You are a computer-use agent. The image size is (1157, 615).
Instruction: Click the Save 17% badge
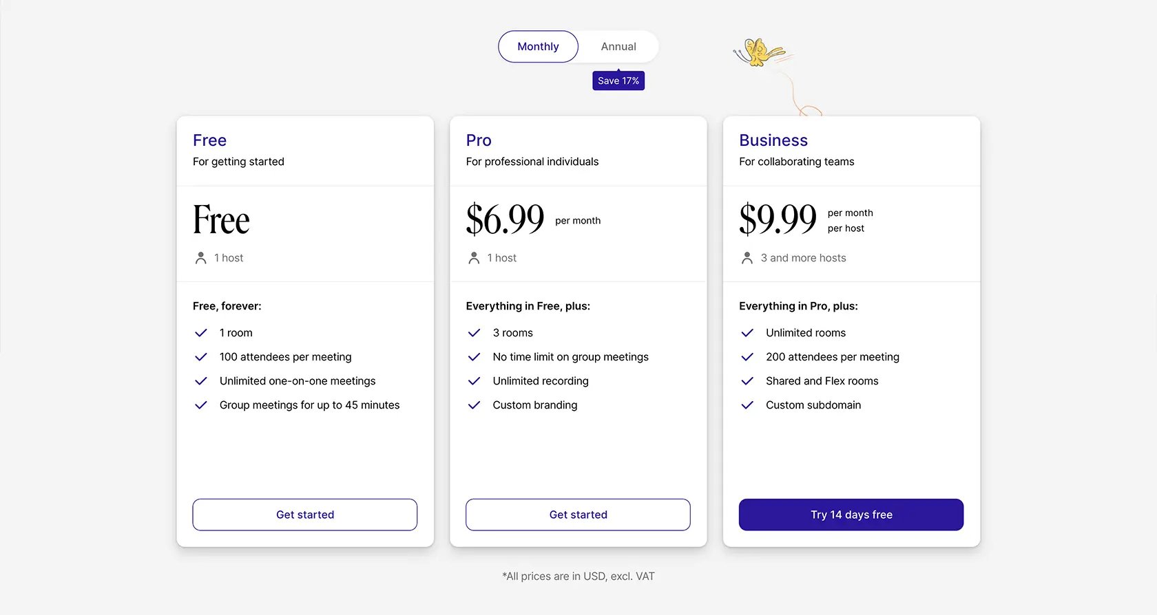pos(618,80)
